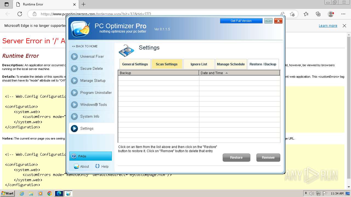Switch to Scan Settings tab
The image size is (351, 197).
[x=167, y=64]
